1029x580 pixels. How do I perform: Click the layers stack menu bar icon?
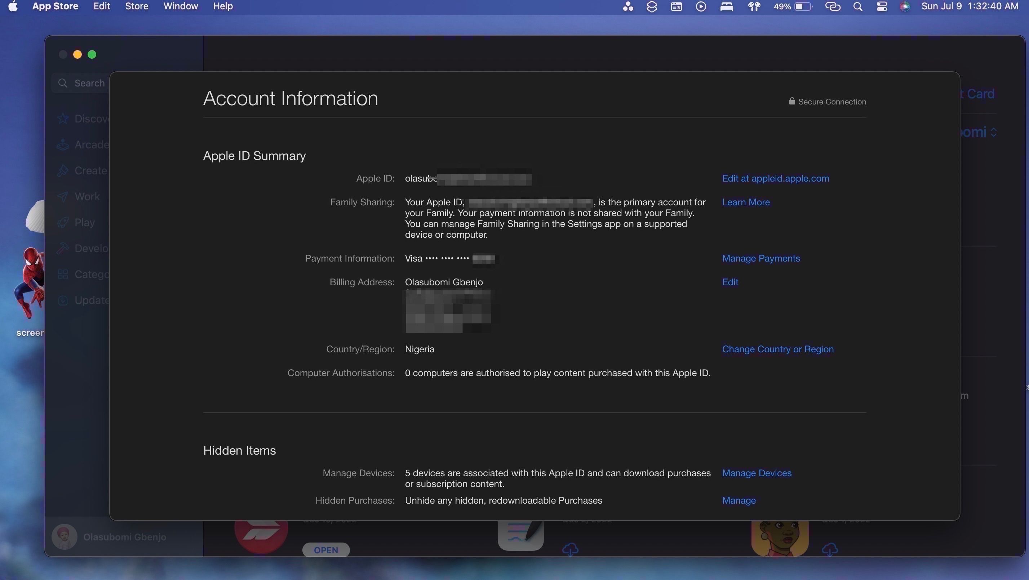point(652,6)
